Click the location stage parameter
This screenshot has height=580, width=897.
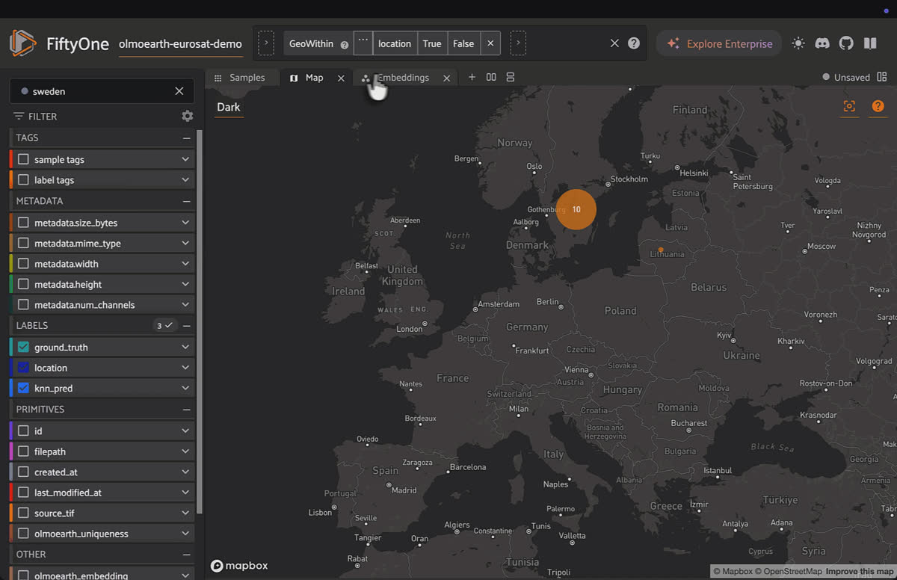(x=395, y=43)
